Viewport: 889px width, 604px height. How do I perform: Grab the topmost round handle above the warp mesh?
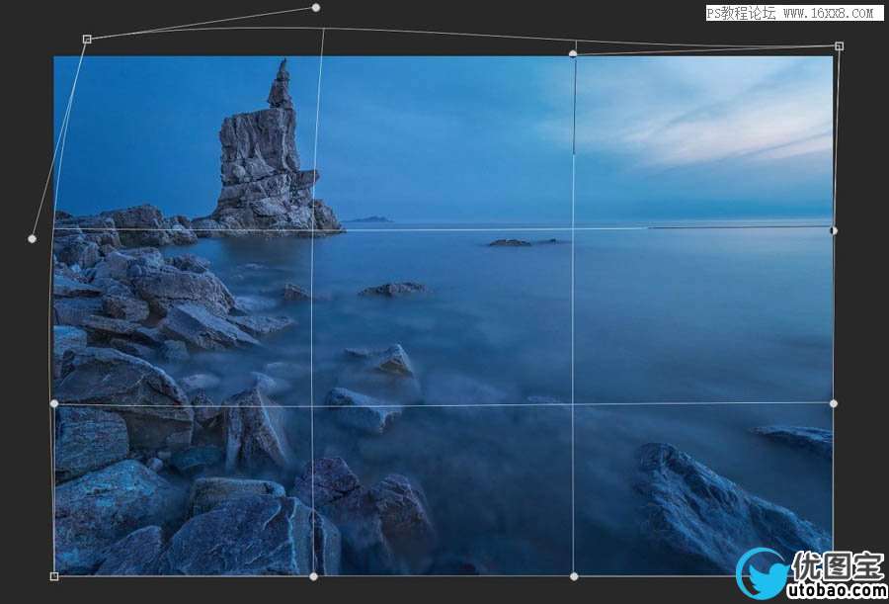point(316,7)
